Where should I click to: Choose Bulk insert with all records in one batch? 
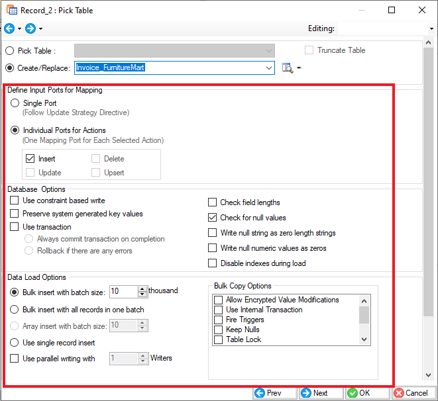(15, 309)
